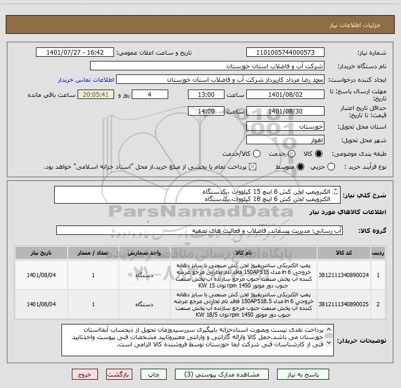The width and height of the screenshot is (401, 388).
Task: Click the نام کالا column header
Action: [244, 253]
